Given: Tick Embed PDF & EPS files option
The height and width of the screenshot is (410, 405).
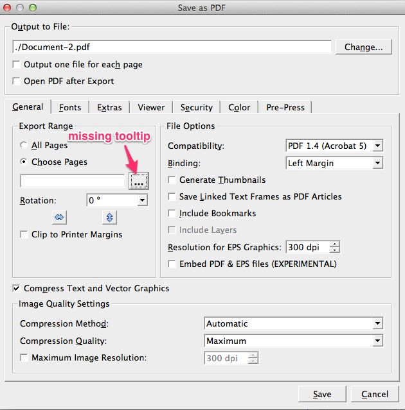Looking at the screenshot, I should click(x=172, y=264).
